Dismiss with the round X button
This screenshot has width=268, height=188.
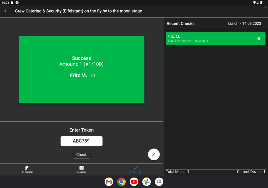click(154, 154)
